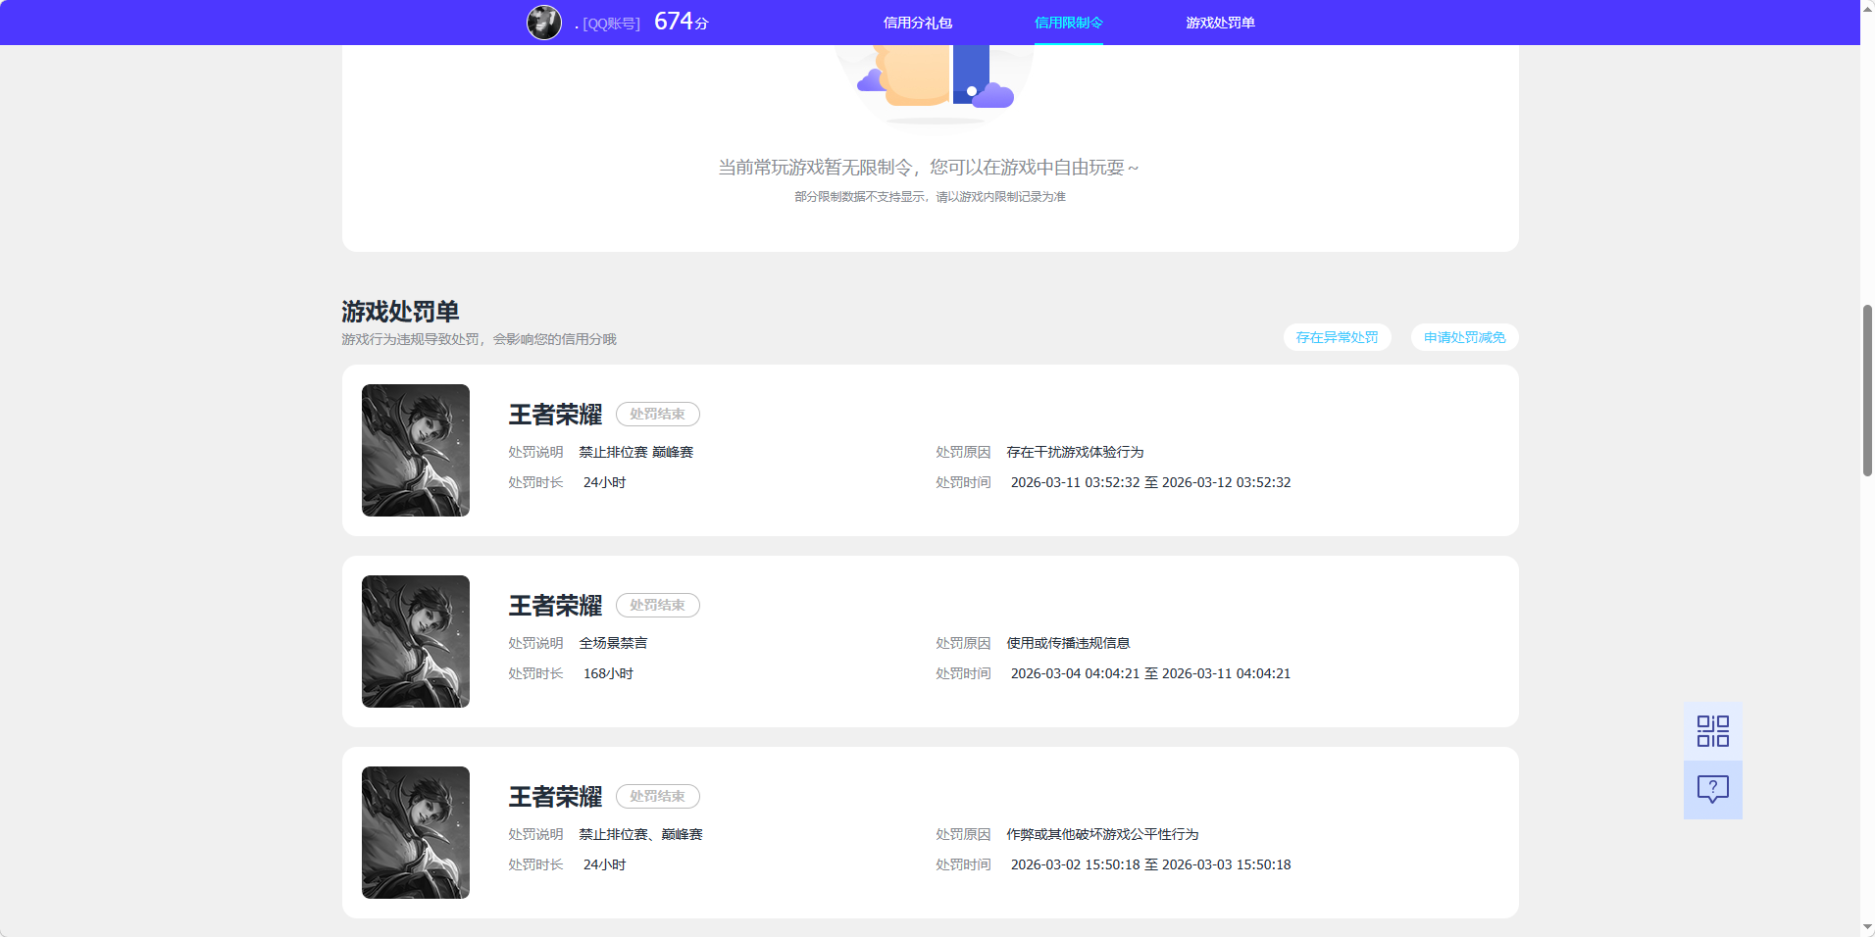Click the 存在异常处罚 button
The height and width of the screenshot is (937, 1875).
pos(1337,337)
